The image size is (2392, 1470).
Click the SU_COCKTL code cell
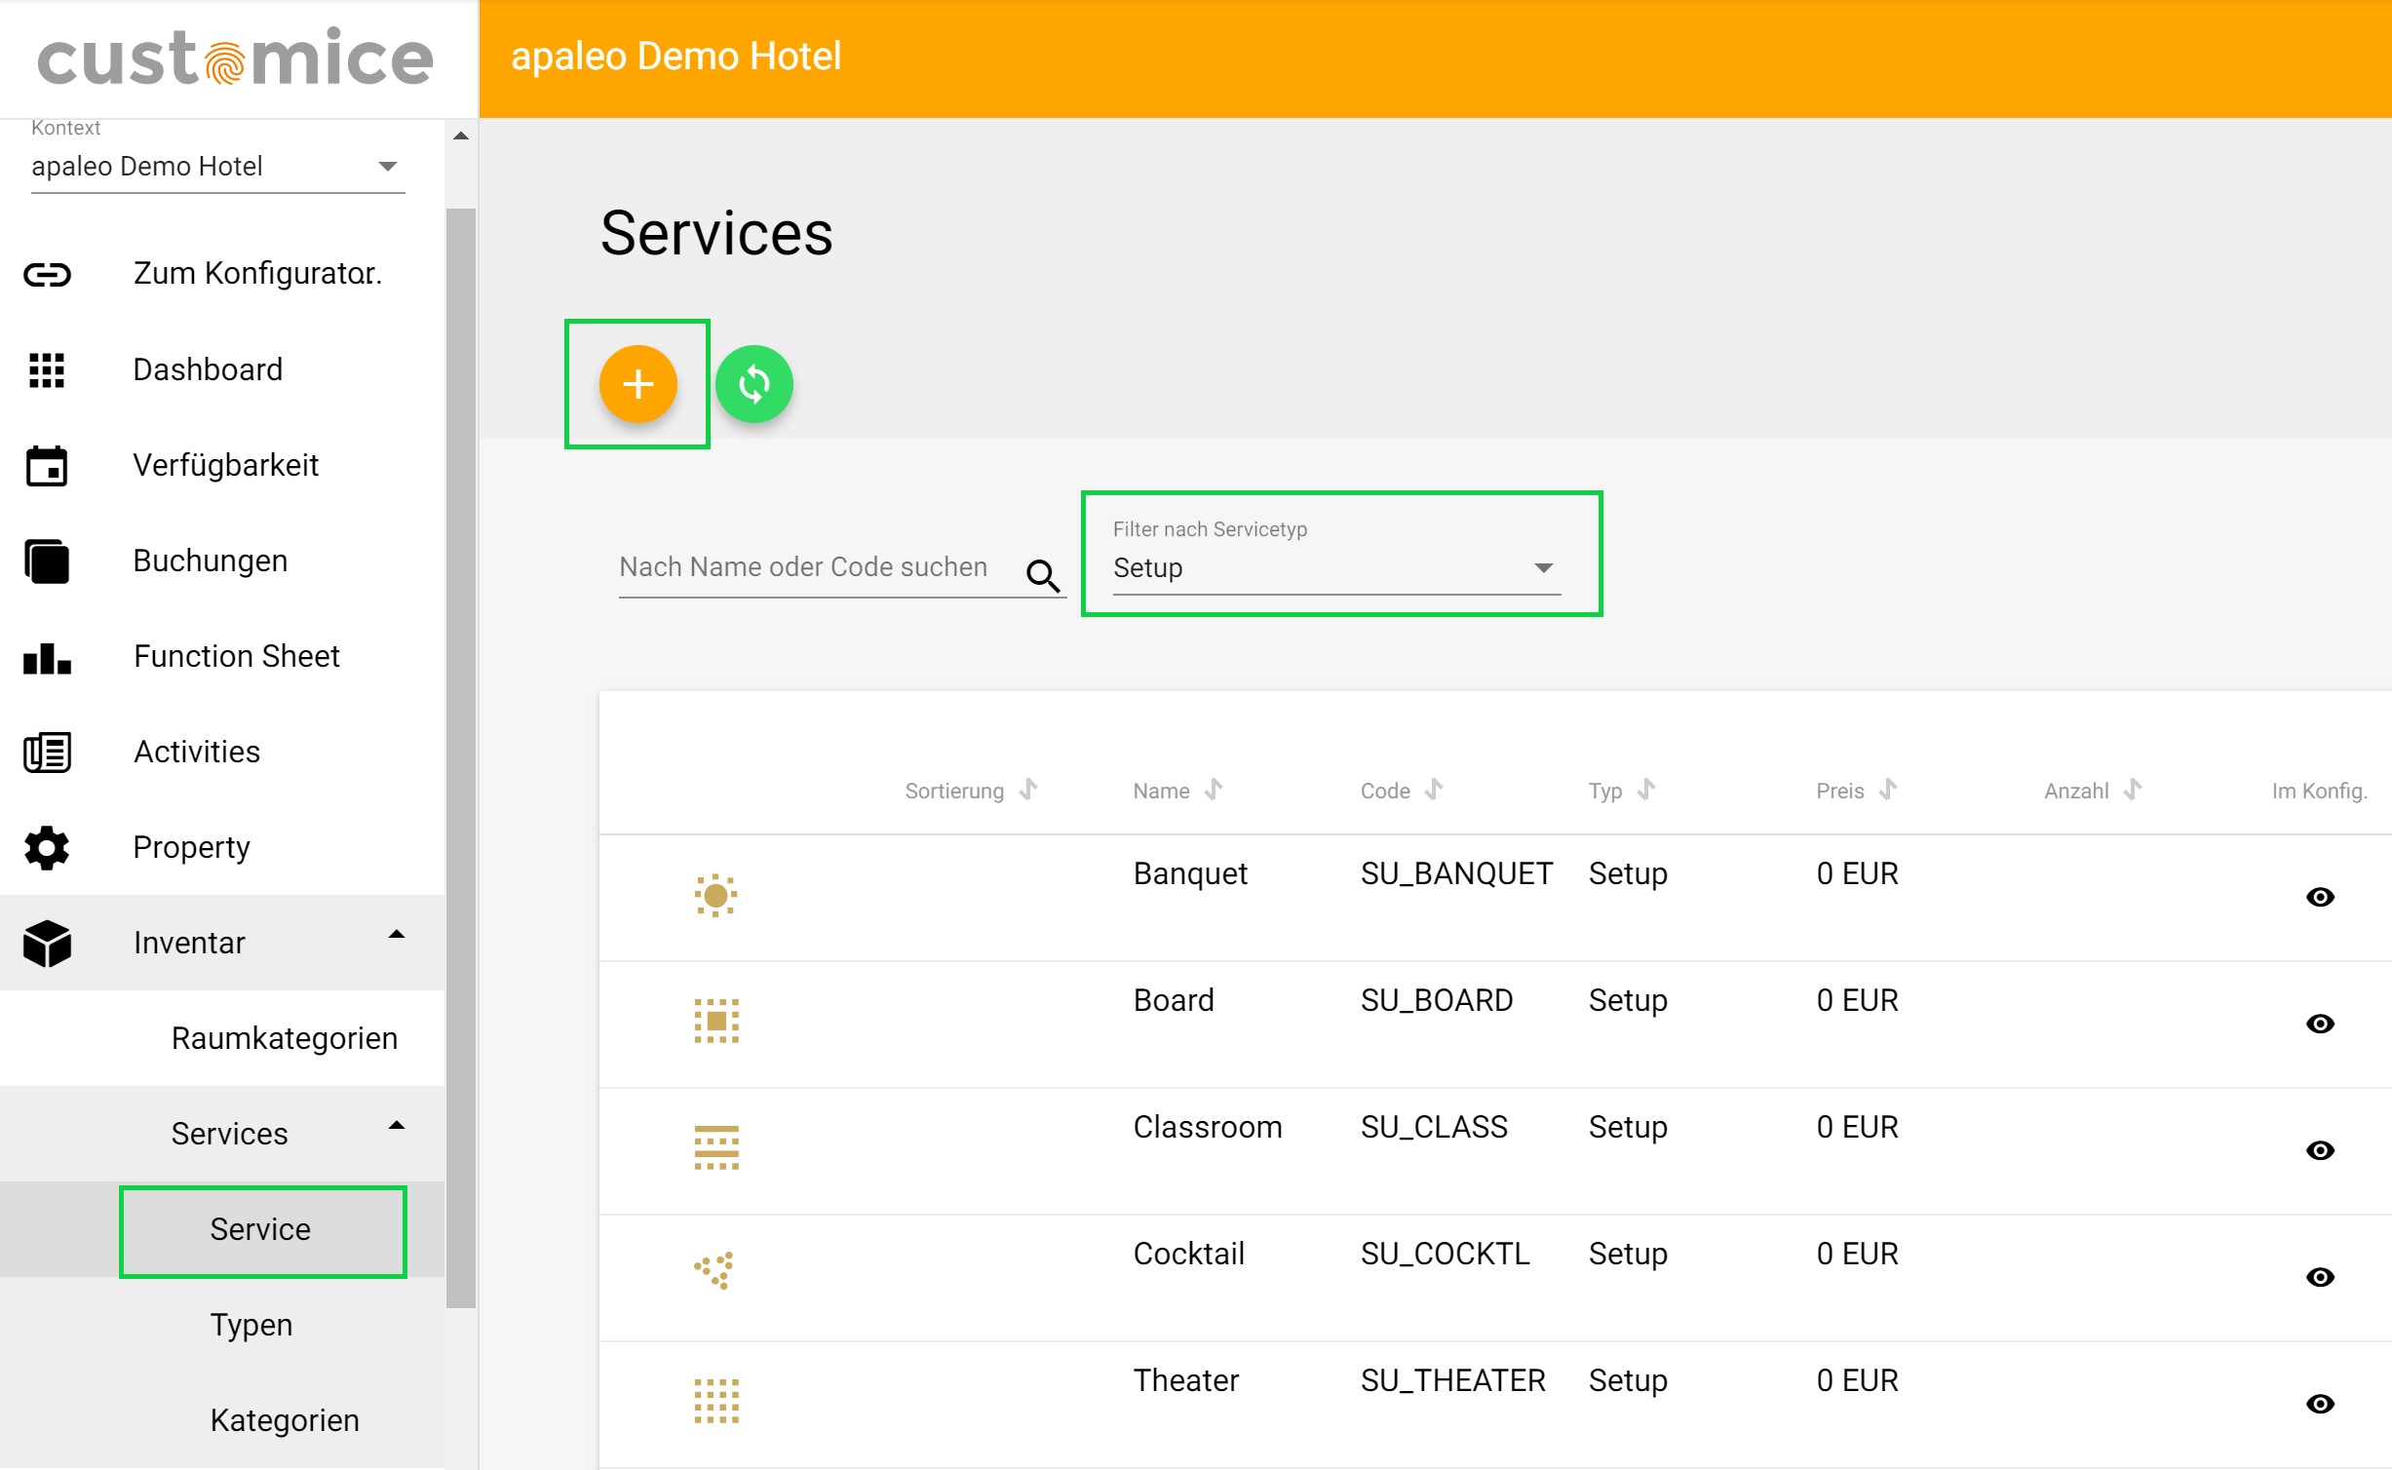click(1446, 1254)
